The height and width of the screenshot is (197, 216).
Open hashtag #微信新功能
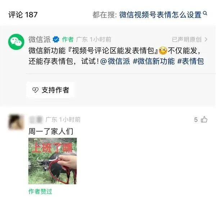(154, 61)
